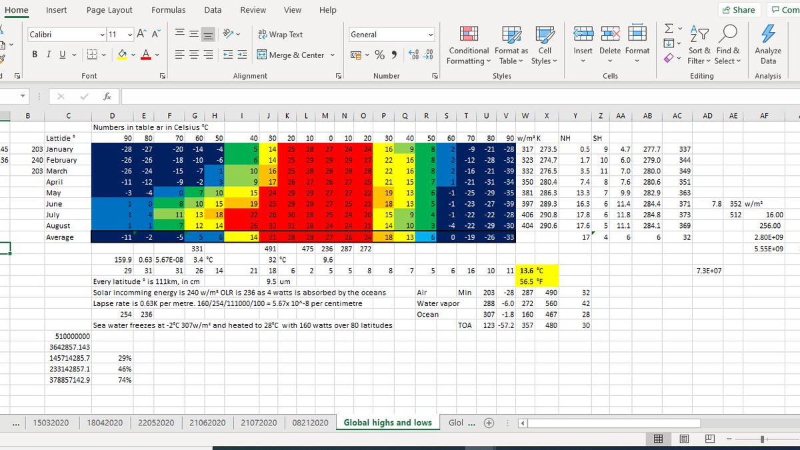The height and width of the screenshot is (450, 800).
Task: Click Merge & Center button
Action: pos(291,55)
